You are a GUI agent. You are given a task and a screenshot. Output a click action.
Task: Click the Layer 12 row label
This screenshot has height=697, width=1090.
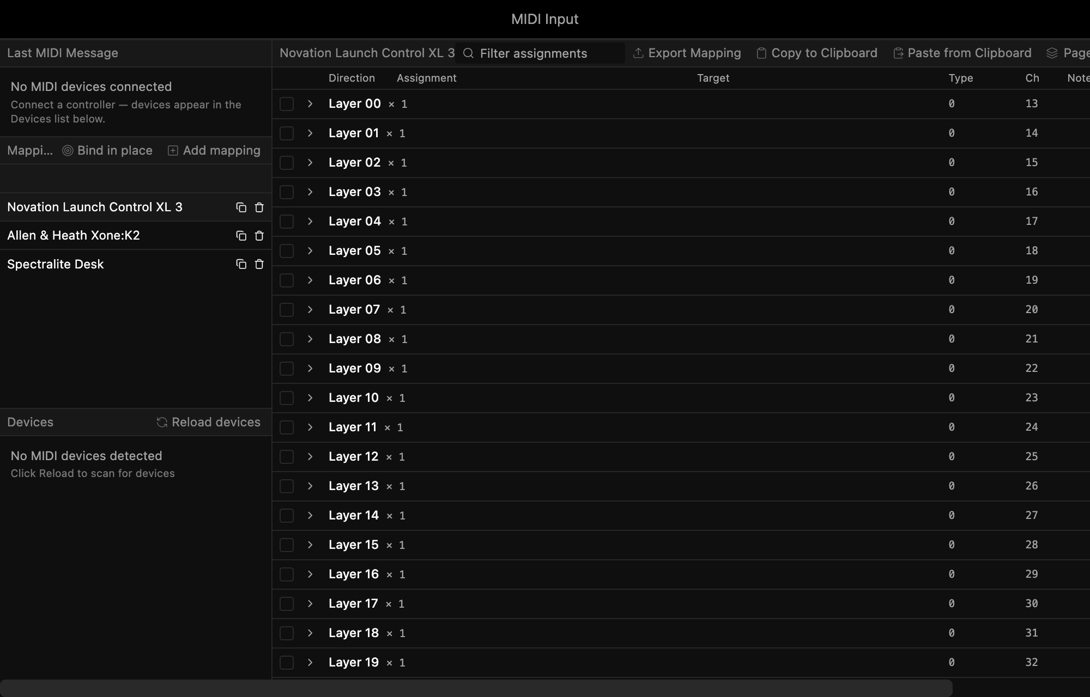[x=353, y=457]
